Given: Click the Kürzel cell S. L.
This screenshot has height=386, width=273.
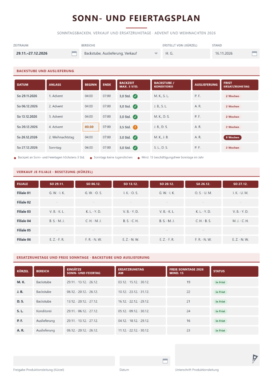Looking at the screenshot, I should tap(23, 311).
